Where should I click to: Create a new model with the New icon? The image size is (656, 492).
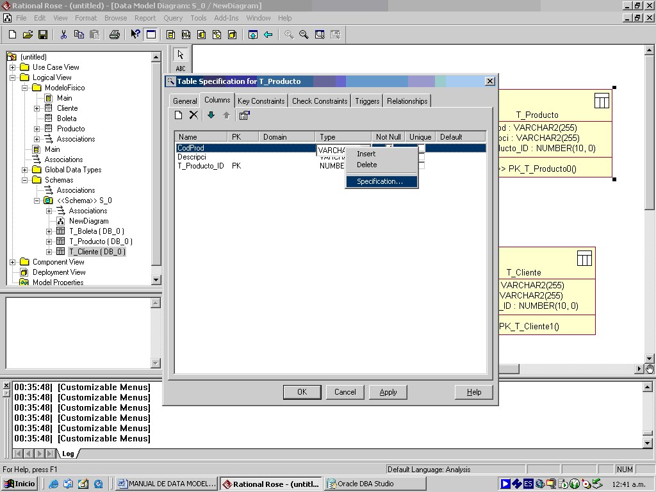(12, 35)
